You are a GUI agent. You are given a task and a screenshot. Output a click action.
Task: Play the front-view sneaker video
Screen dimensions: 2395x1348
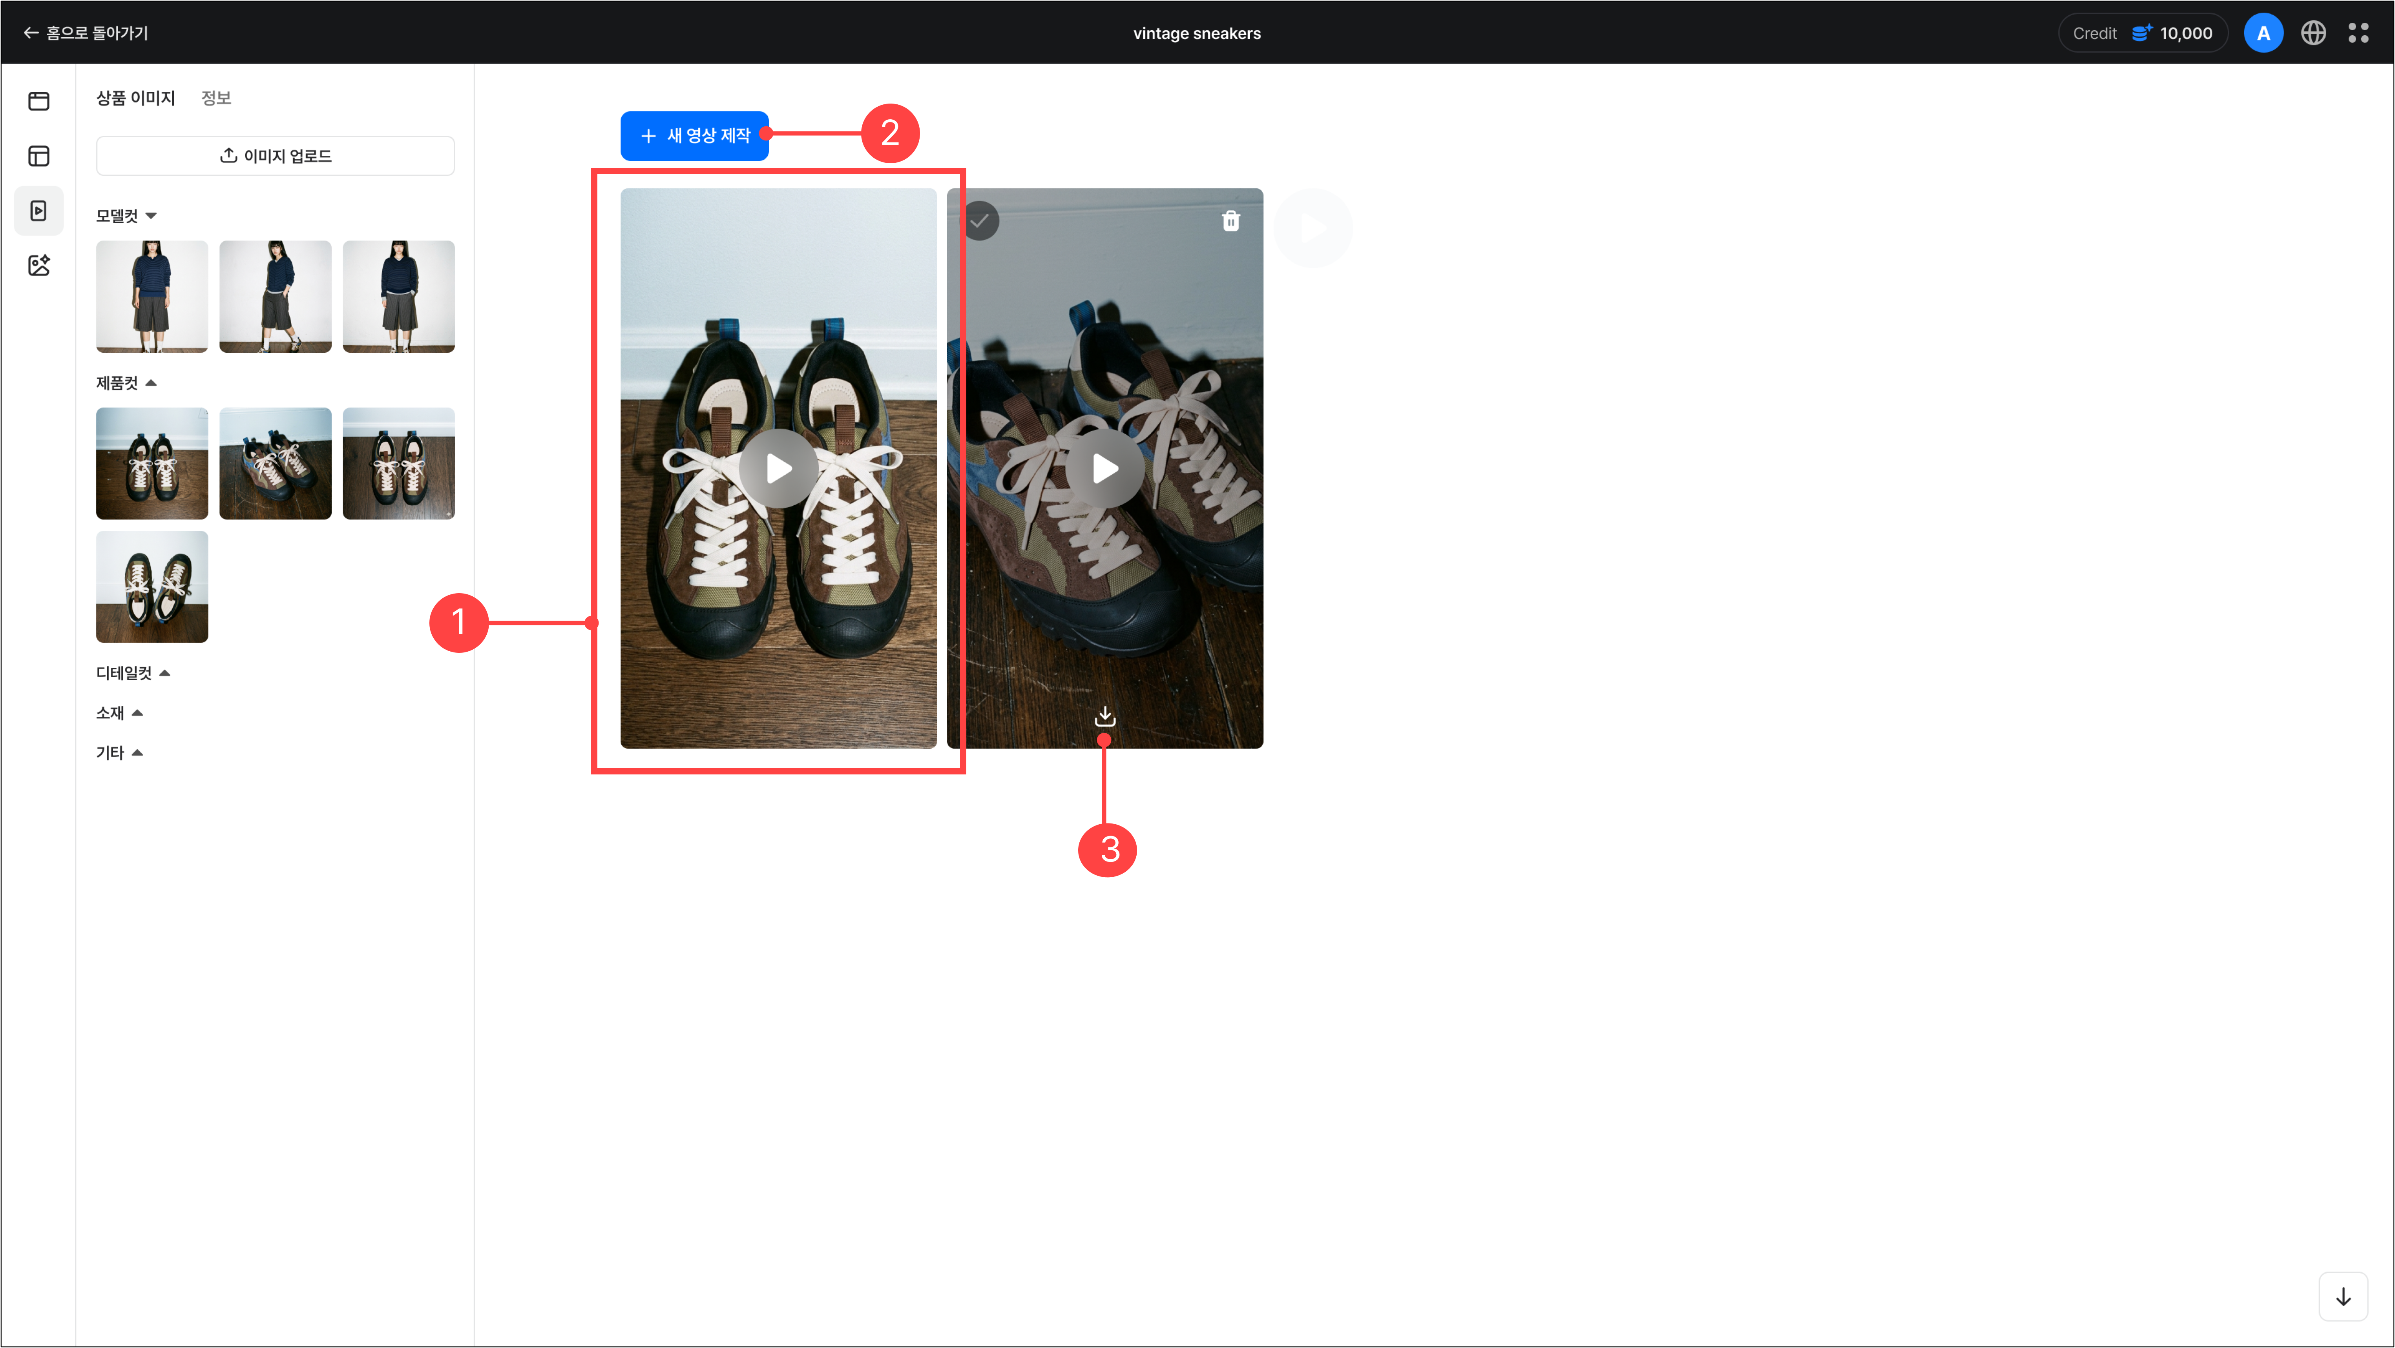click(779, 468)
